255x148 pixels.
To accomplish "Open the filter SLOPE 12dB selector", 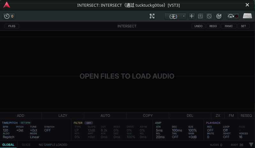I will click(x=91, y=130).
